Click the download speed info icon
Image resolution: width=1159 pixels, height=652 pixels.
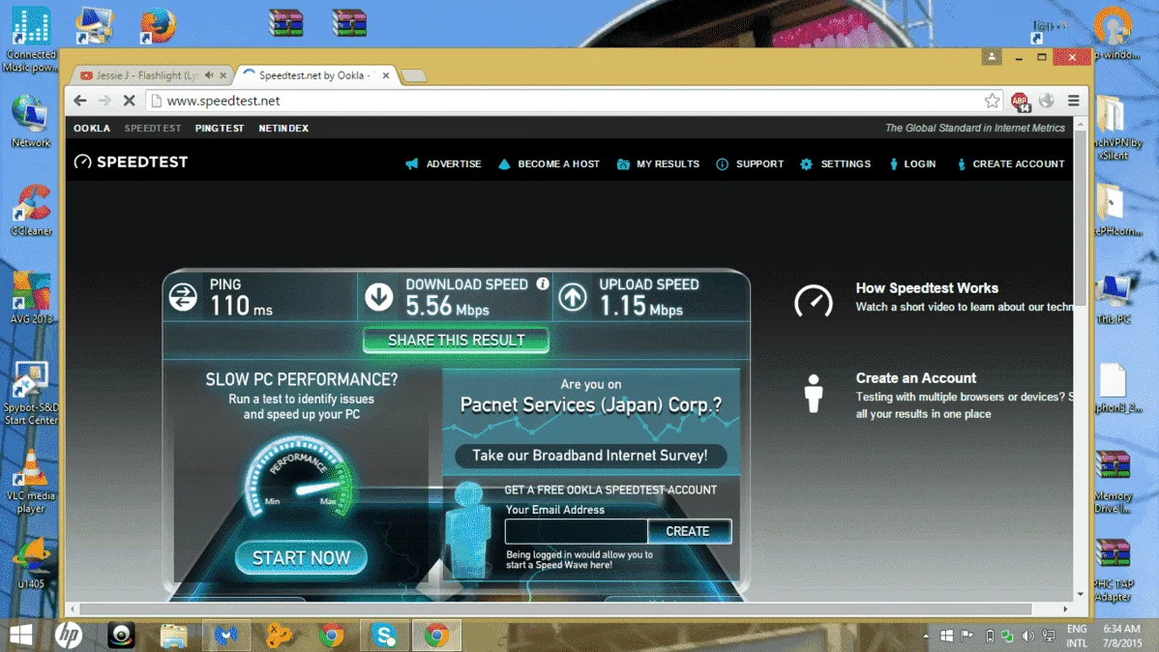coord(543,283)
